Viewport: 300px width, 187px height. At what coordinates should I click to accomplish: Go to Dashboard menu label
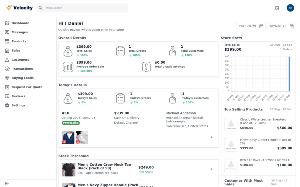[20, 23]
